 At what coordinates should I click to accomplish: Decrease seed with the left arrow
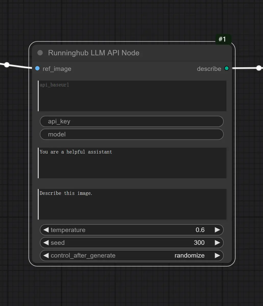[46, 243]
